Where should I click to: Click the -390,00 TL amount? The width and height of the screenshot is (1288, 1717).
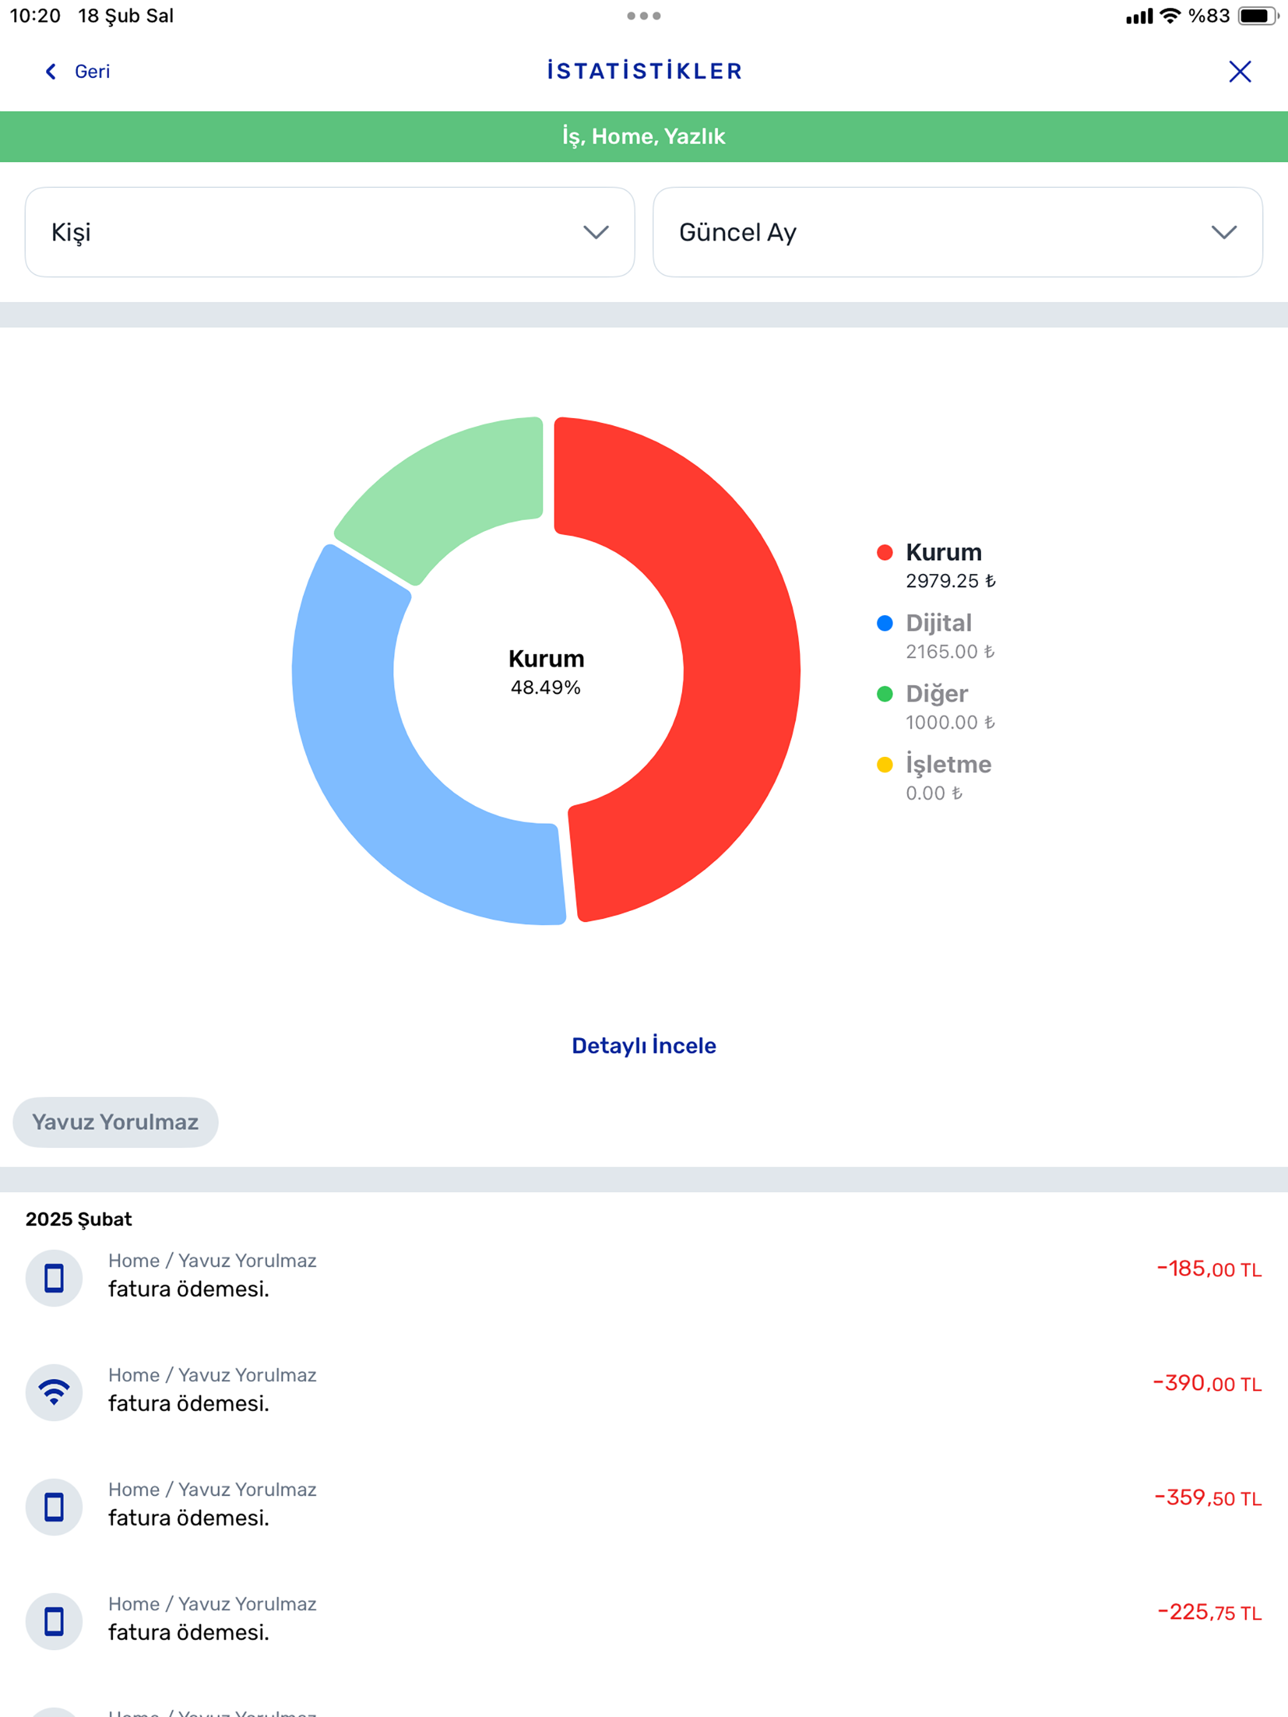(x=1207, y=1383)
